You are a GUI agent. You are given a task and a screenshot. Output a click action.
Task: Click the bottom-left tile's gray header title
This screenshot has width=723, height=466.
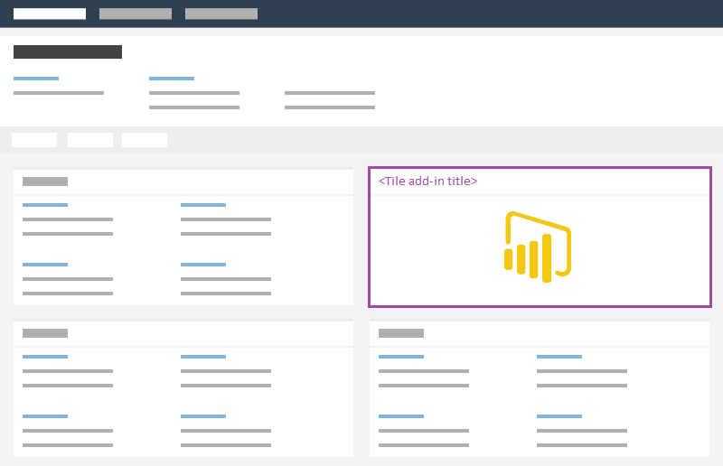tap(45, 333)
